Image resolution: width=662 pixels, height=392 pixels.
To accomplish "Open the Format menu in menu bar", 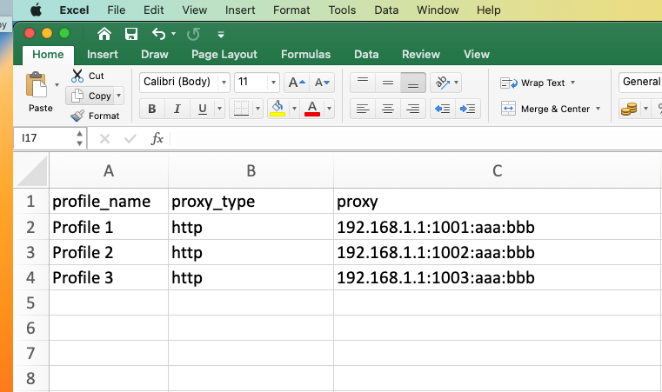I will click(x=291, y=10).
